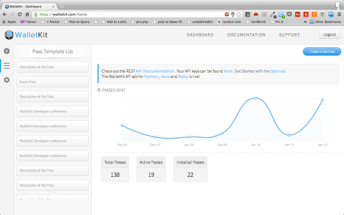344x215 pixels.
Task: Click the red k extension icon
Action: pos(306,15)
